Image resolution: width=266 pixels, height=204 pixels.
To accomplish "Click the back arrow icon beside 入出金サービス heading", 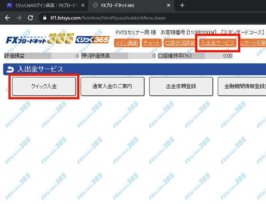I will [10, 69].
